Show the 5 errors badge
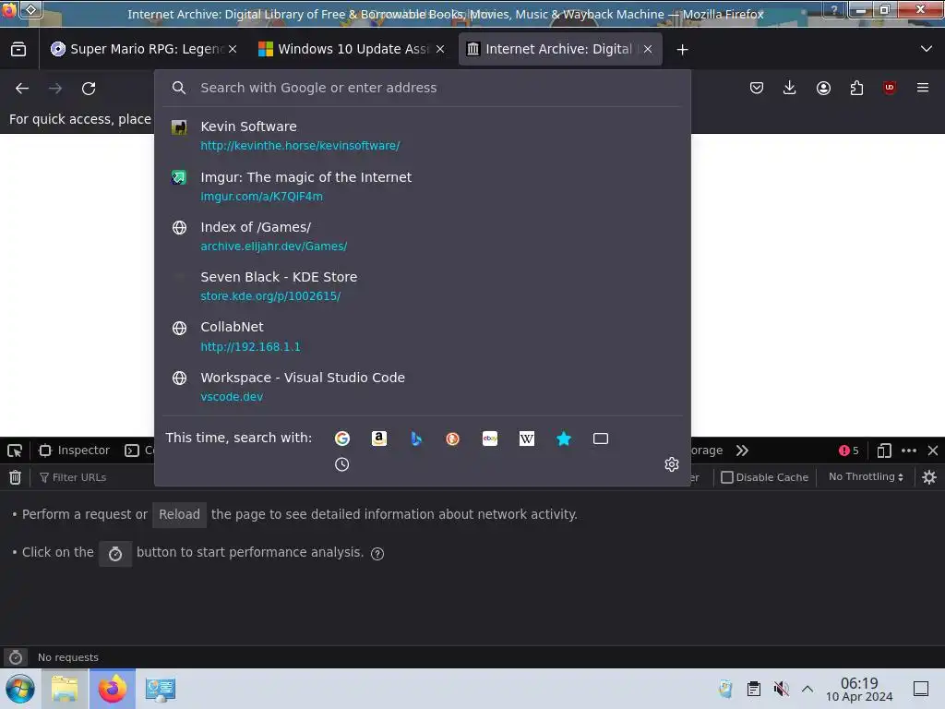The width and height of the screenshot is (945, 709). point(849,451)
